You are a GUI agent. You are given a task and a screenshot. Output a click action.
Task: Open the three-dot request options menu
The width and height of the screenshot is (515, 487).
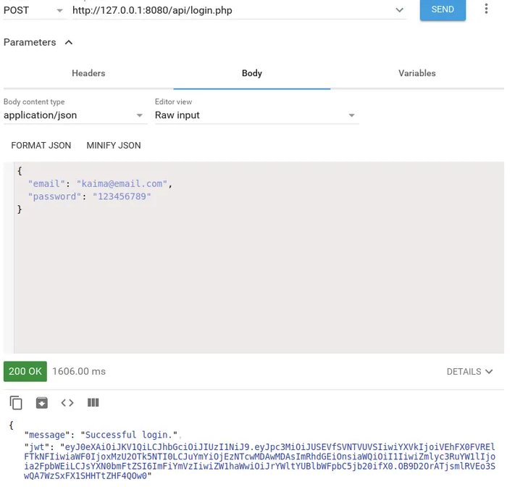tap(486, 9)
